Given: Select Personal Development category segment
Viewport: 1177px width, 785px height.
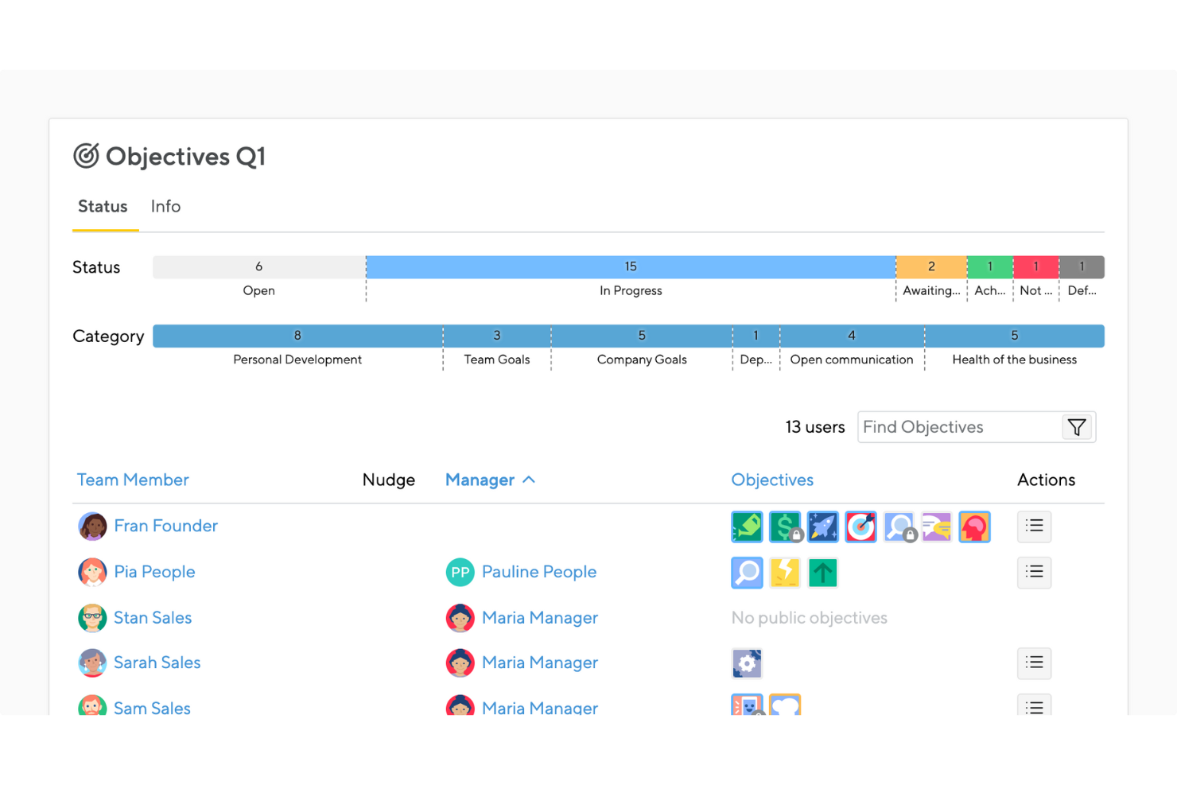Looking at the screenshot, I should coord(297,336).
